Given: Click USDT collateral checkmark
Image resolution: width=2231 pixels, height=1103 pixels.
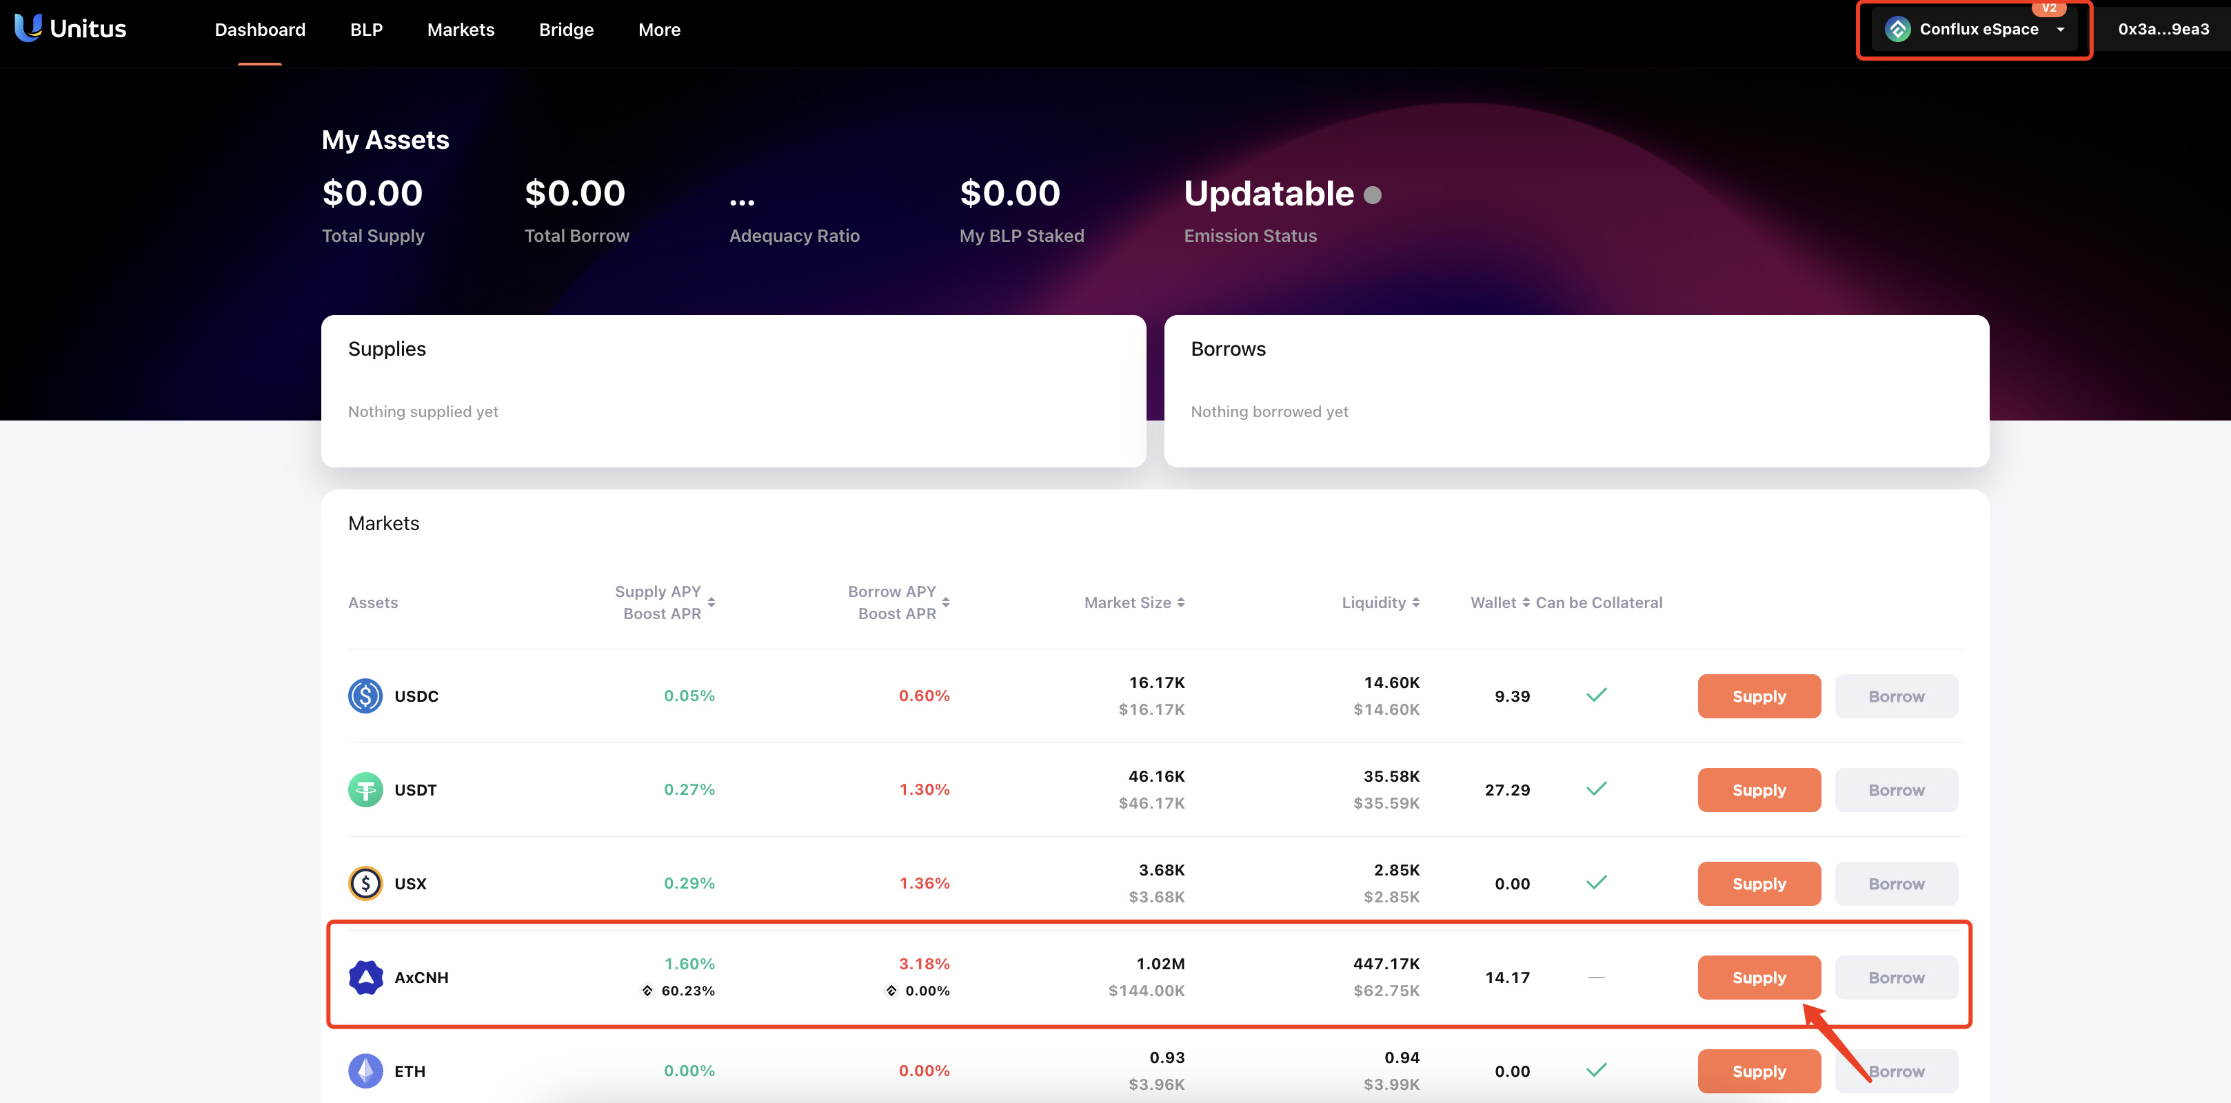Looking at the screenshot, I should (1596, 789).
